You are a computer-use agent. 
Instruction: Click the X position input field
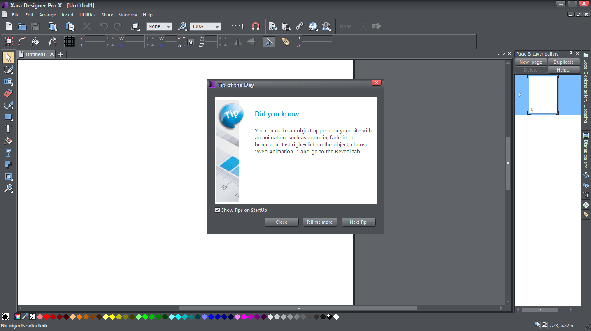(95, 39)
